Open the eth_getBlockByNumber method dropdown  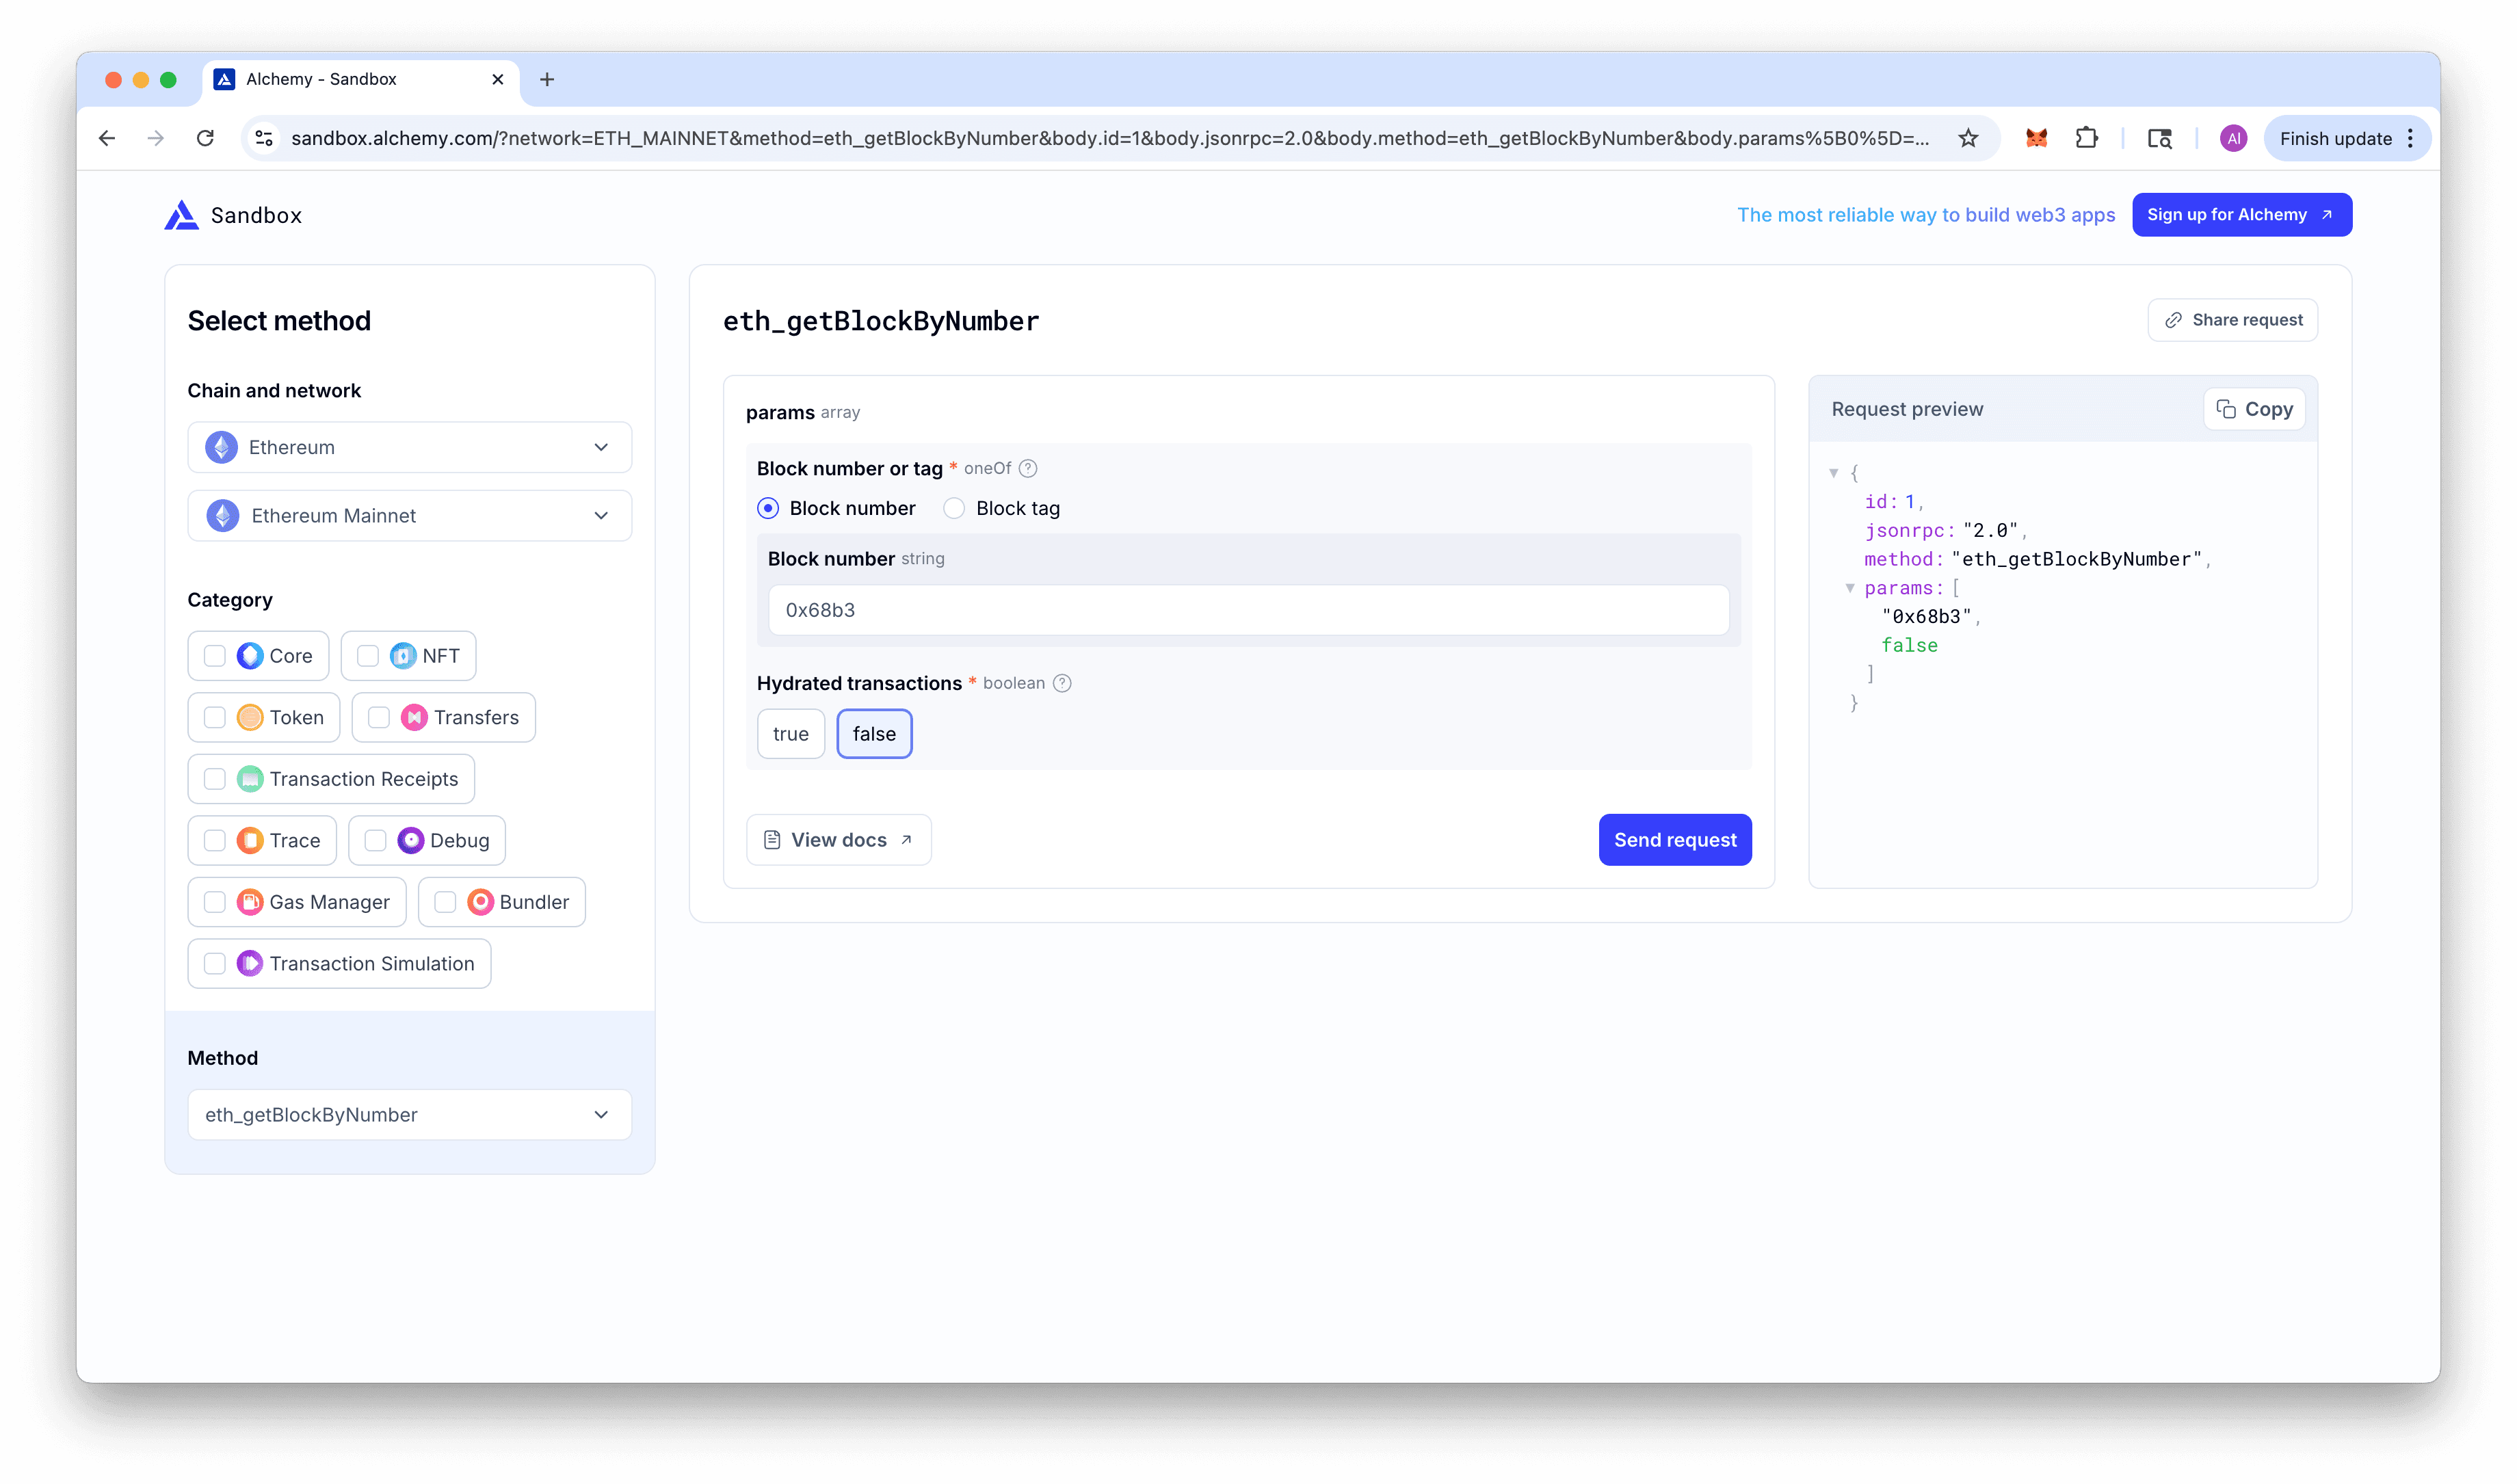[409, 1115]
